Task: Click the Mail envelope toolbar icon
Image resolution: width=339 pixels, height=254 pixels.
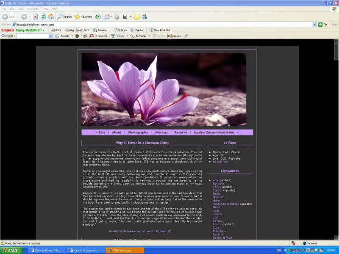Action: (x=107, y=17)
